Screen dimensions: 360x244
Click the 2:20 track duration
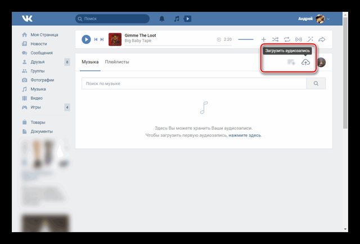(x=228, y=39)
